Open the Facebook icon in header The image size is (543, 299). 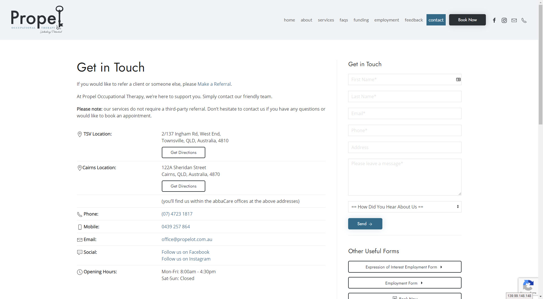pos(494,20)
